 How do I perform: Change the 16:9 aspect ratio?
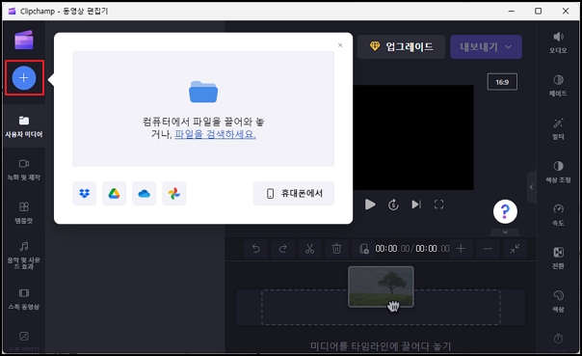click(x=502, y=82)
